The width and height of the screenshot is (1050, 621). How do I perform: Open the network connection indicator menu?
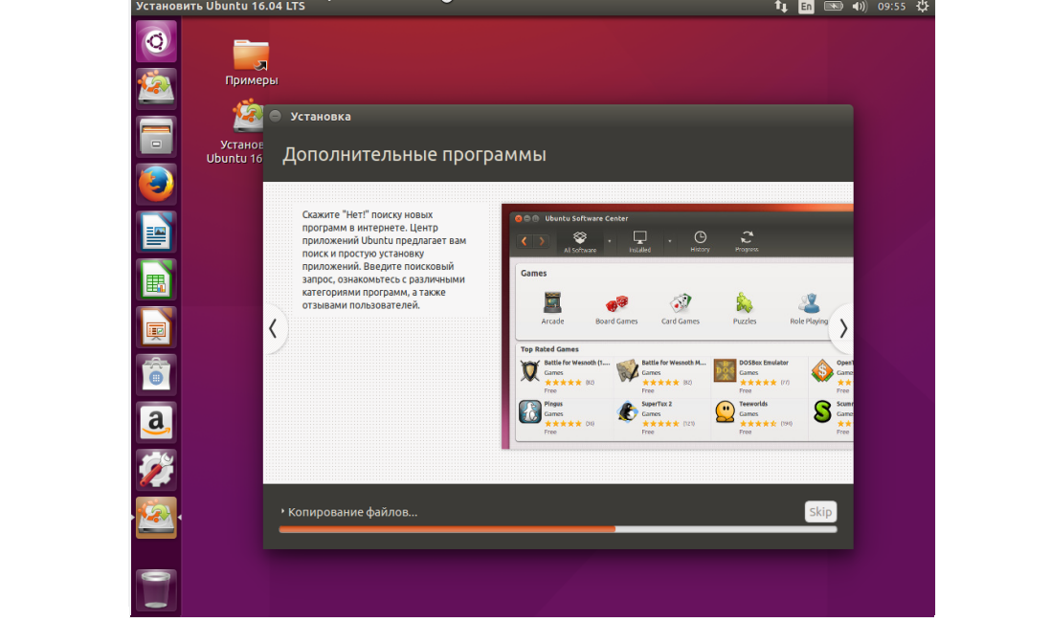[780, 7]
